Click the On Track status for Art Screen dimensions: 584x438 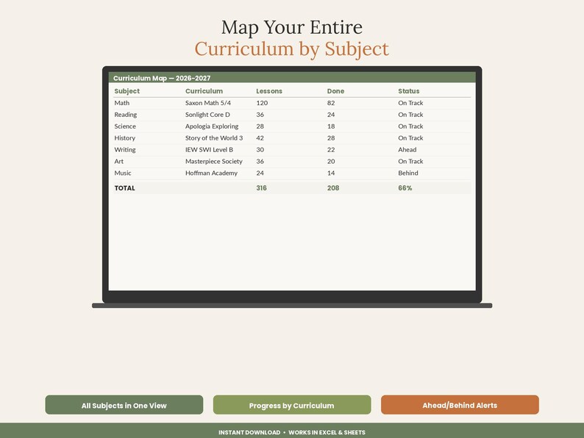click(410, 162)
